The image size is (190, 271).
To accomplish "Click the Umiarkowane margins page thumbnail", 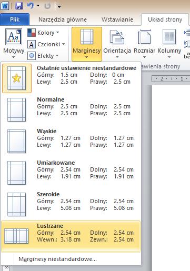I will [x=17, y=173].
